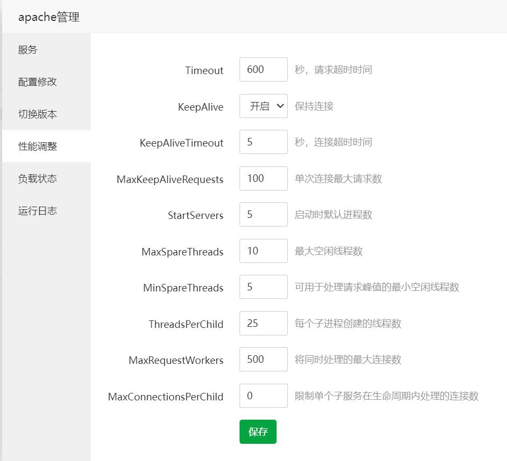This screenshot has height=461, width=507.
Task: Click the hint text 秒，请求超时时间
Action: 334,69
